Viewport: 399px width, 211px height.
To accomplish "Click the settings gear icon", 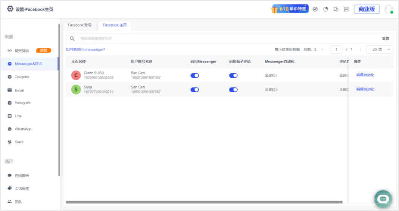I will pyautogui.click(x=10, y=9).
